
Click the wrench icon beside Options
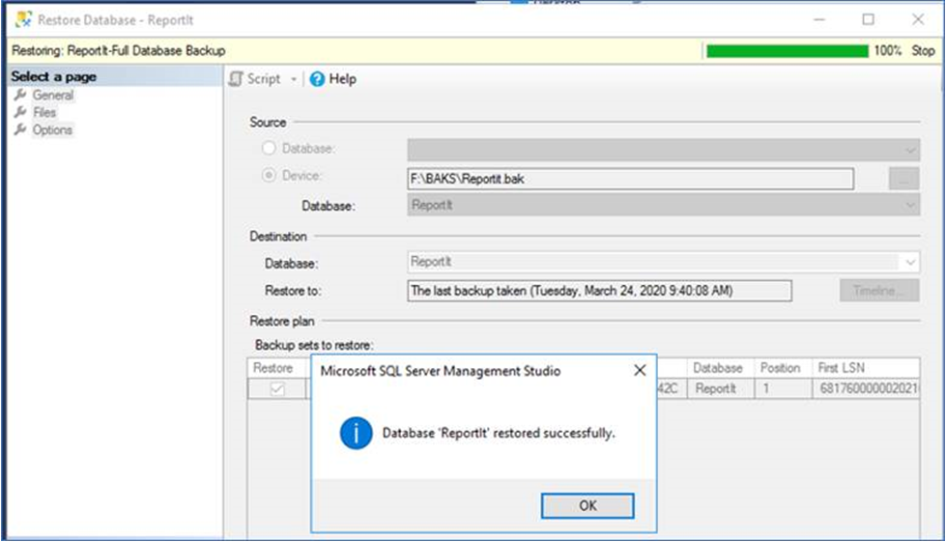coord(20,129)
